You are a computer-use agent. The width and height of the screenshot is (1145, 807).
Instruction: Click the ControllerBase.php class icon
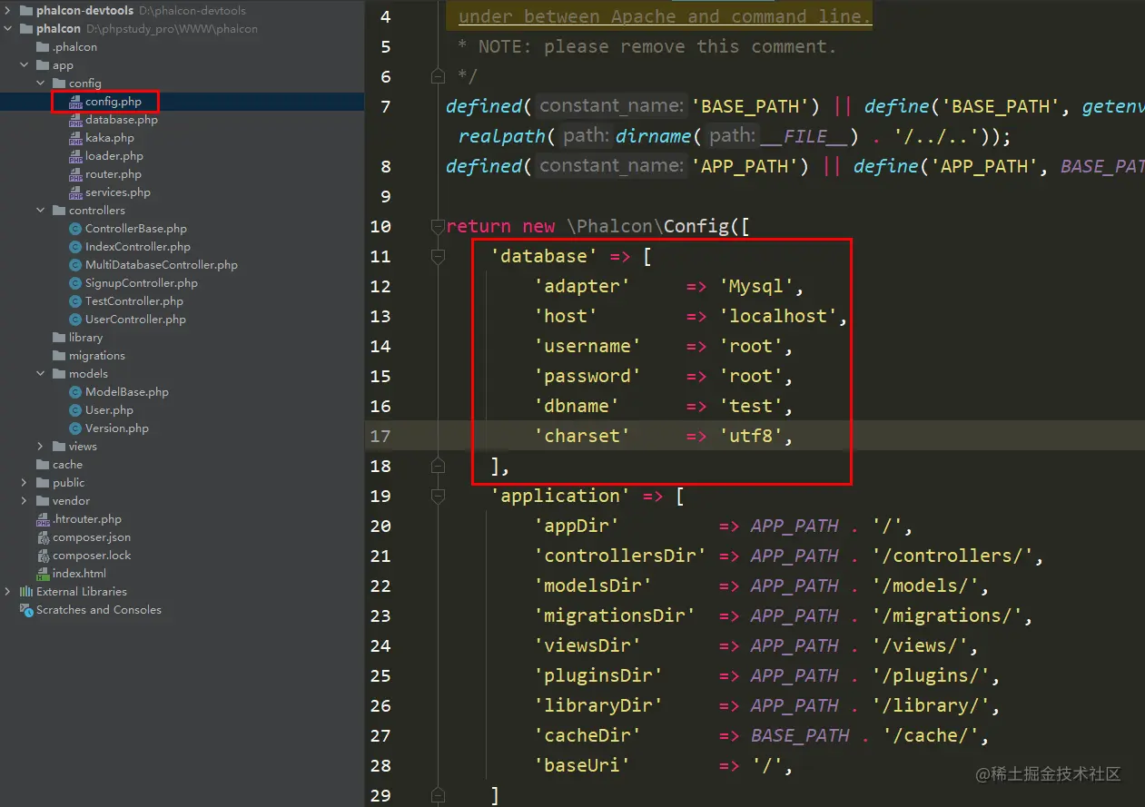(x=76, y=229)
